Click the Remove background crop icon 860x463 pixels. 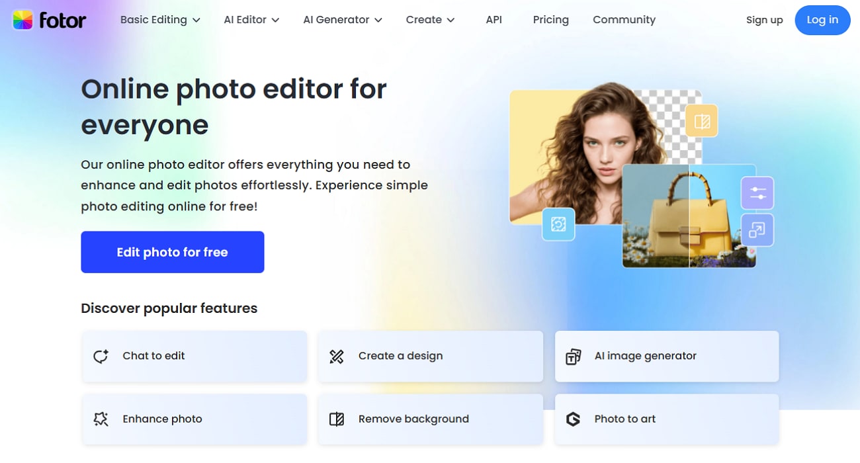(x=337, y=419)
